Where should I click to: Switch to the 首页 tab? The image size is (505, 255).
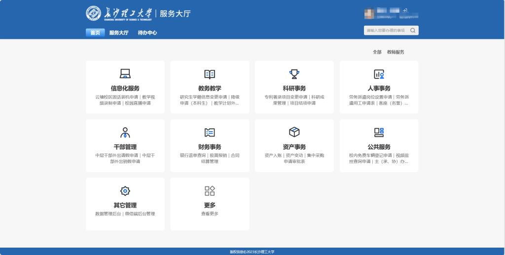click(95, 33)
